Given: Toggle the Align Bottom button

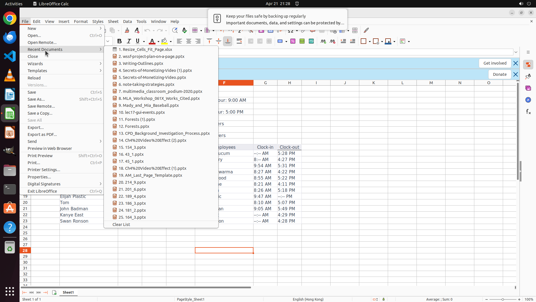Looking at the screenshot, I should 228,41.
